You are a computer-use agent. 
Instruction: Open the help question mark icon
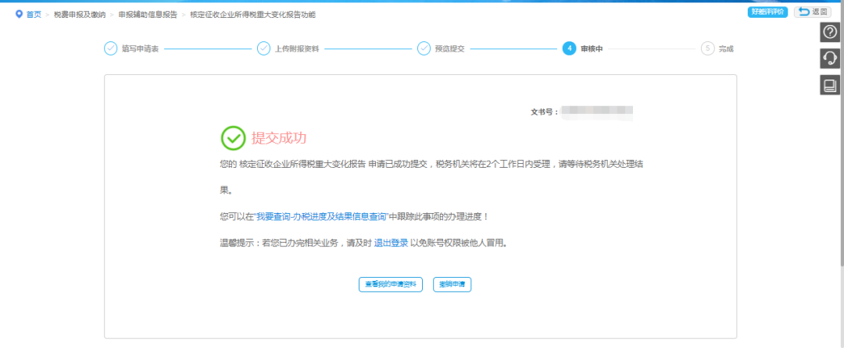(829, 32)
